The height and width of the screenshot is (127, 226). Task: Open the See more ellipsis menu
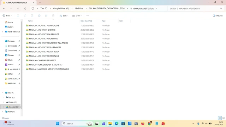pos(88,16)
